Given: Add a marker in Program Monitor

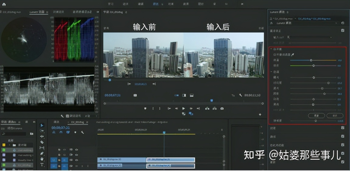Looking at the screenshot, I should coord(145,109).
